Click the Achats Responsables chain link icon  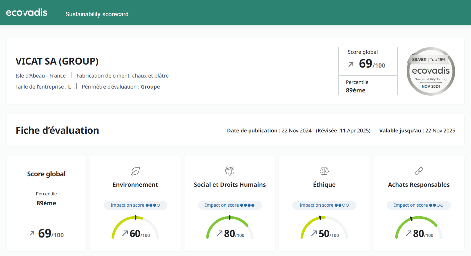point(419,171)
